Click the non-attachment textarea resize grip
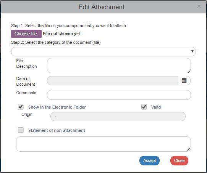The image size is (207, 173). (188, 150)
